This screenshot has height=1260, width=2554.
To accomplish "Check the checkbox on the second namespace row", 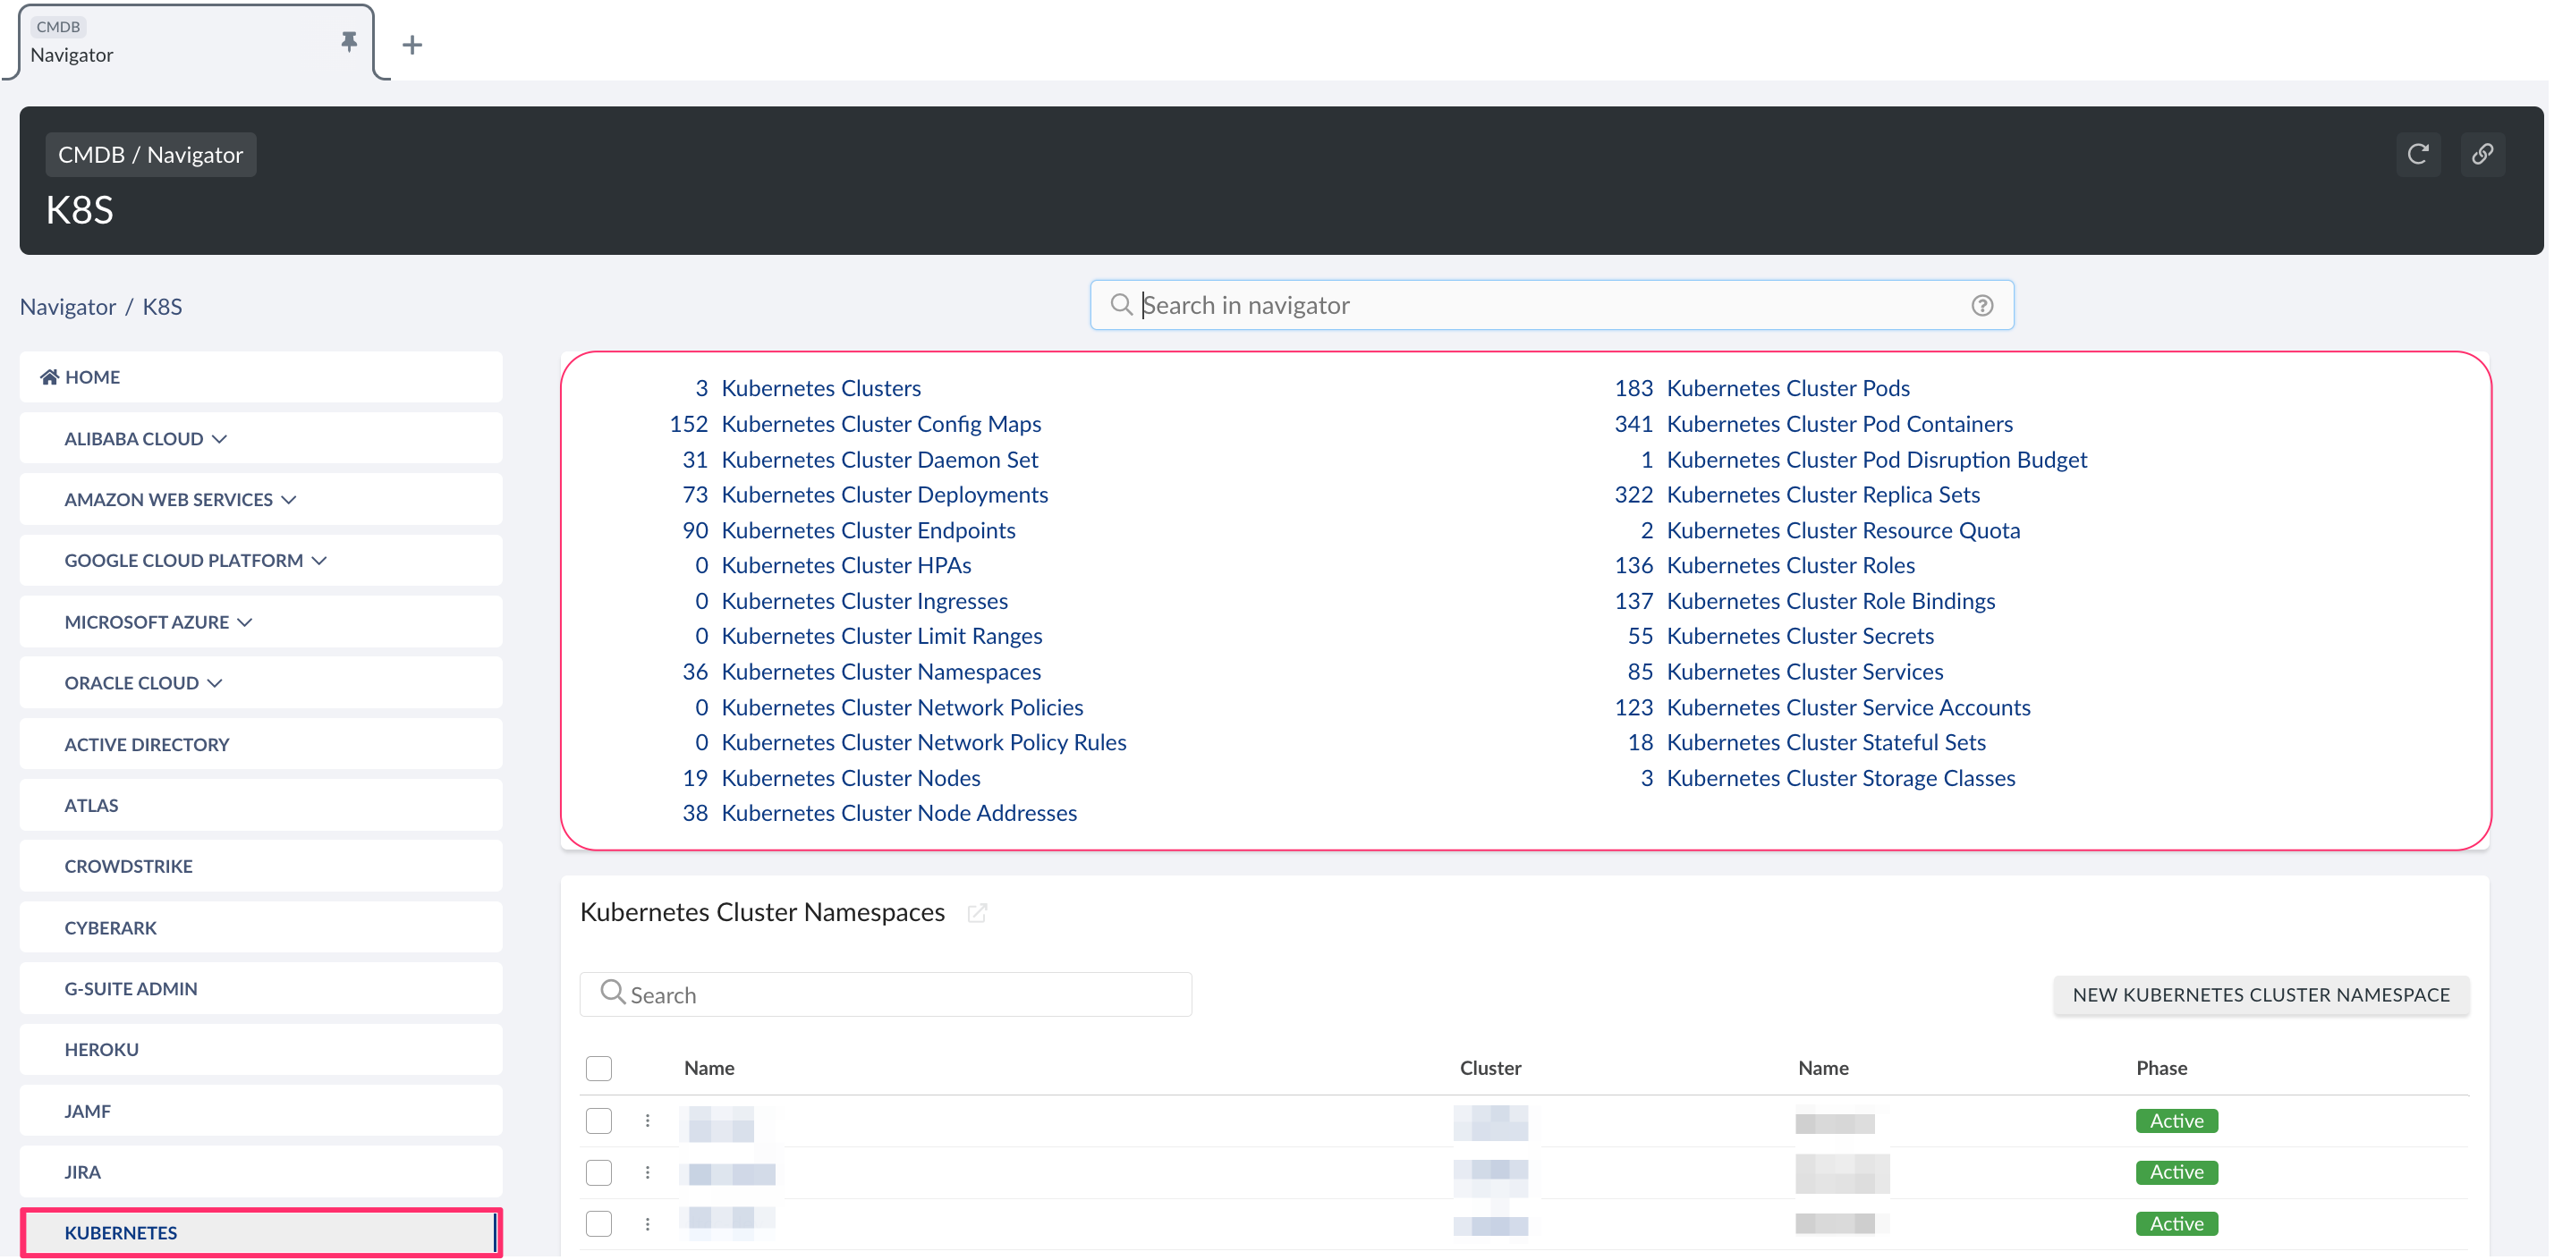I will (598, 1172).
